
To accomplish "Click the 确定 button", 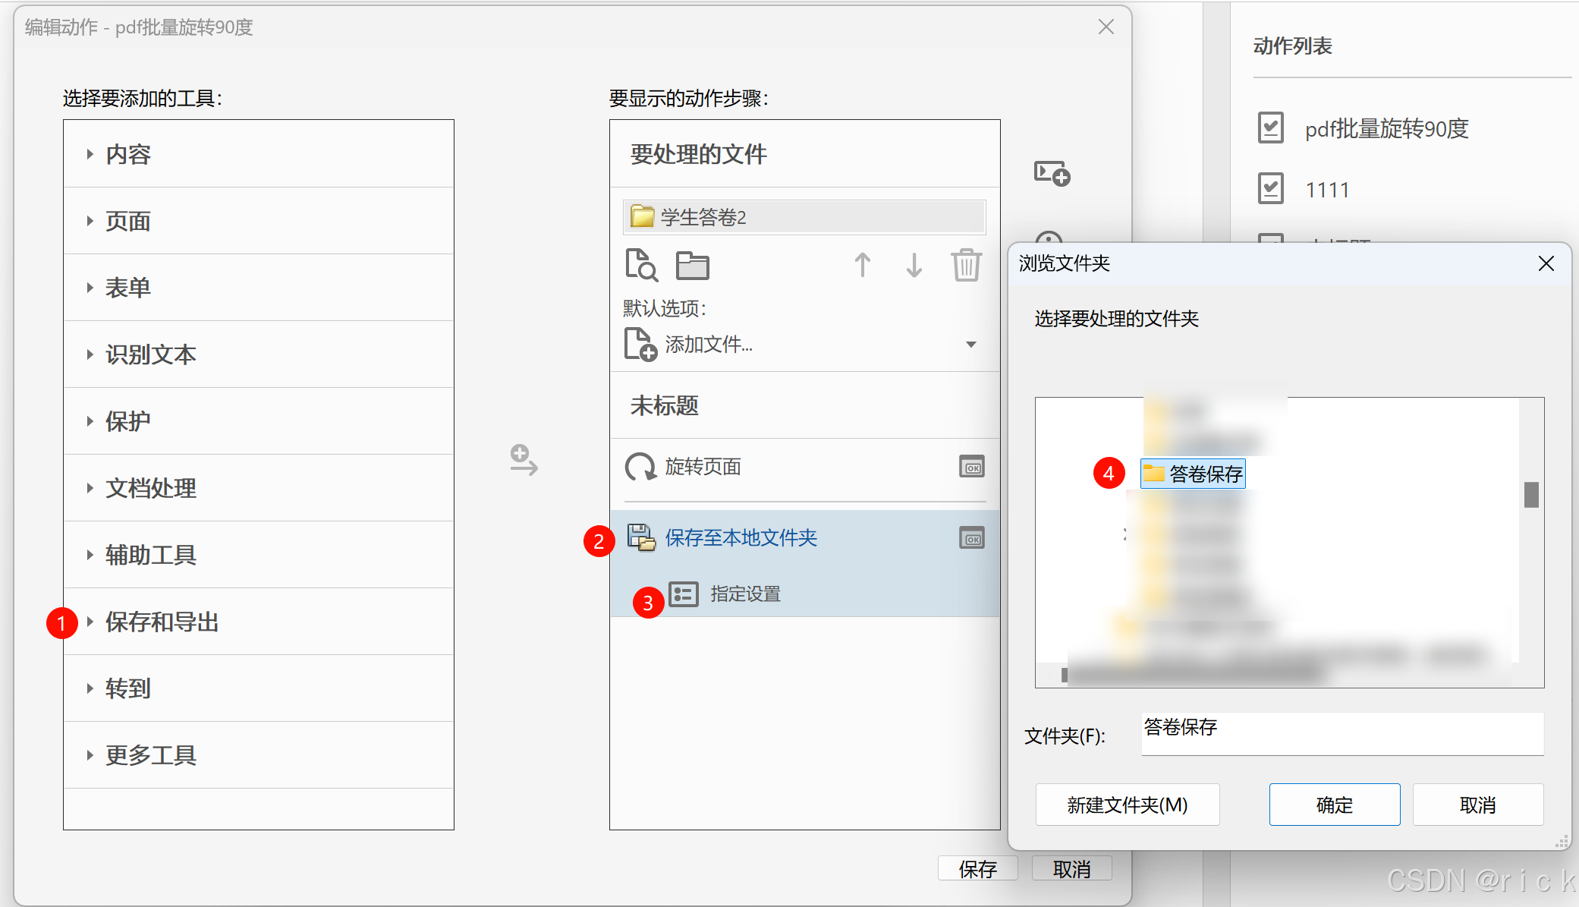I will [x=1334, y=805].
